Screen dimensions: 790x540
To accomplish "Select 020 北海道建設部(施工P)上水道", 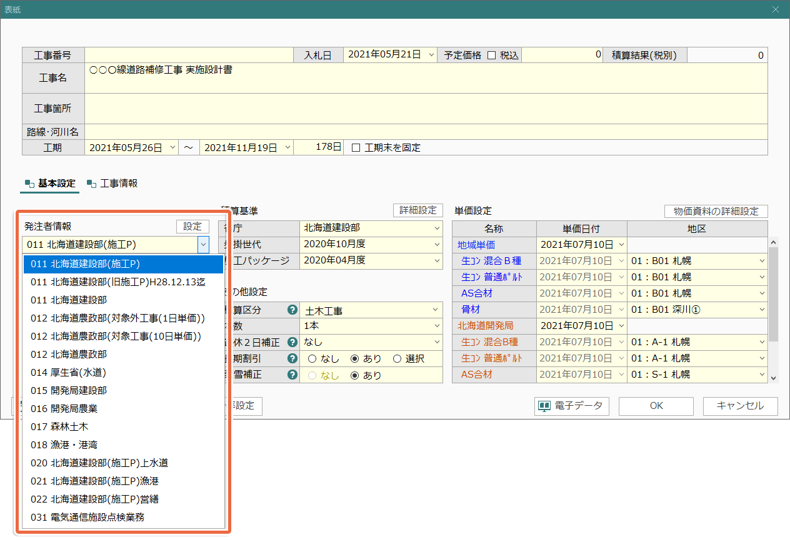I will click(x=124, y=463).
